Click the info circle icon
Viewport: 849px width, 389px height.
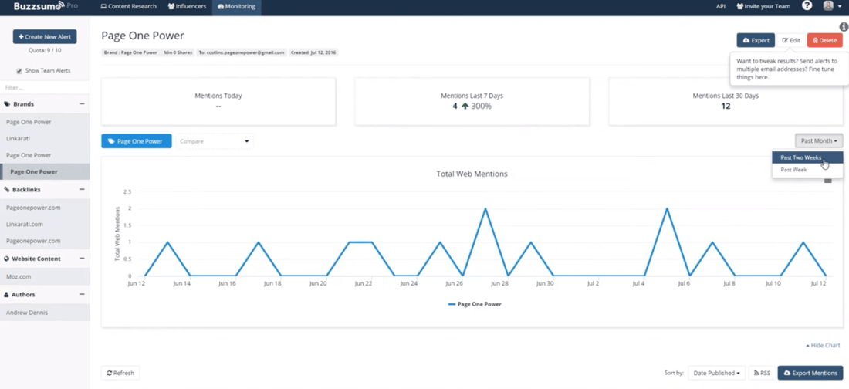[x=844, y=26]
